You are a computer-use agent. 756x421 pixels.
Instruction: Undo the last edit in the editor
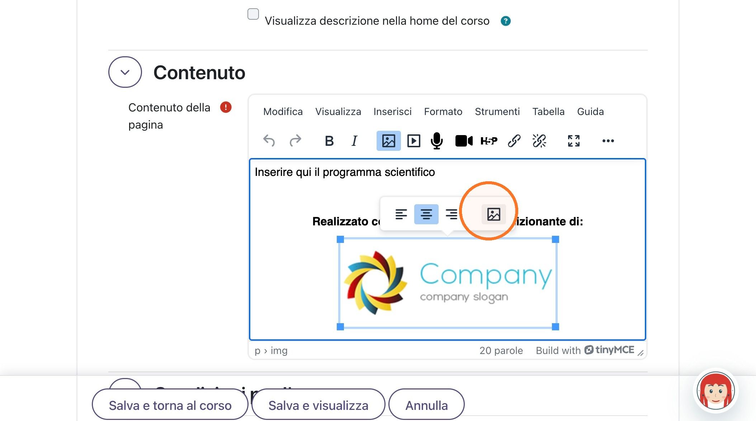[269, 141]
